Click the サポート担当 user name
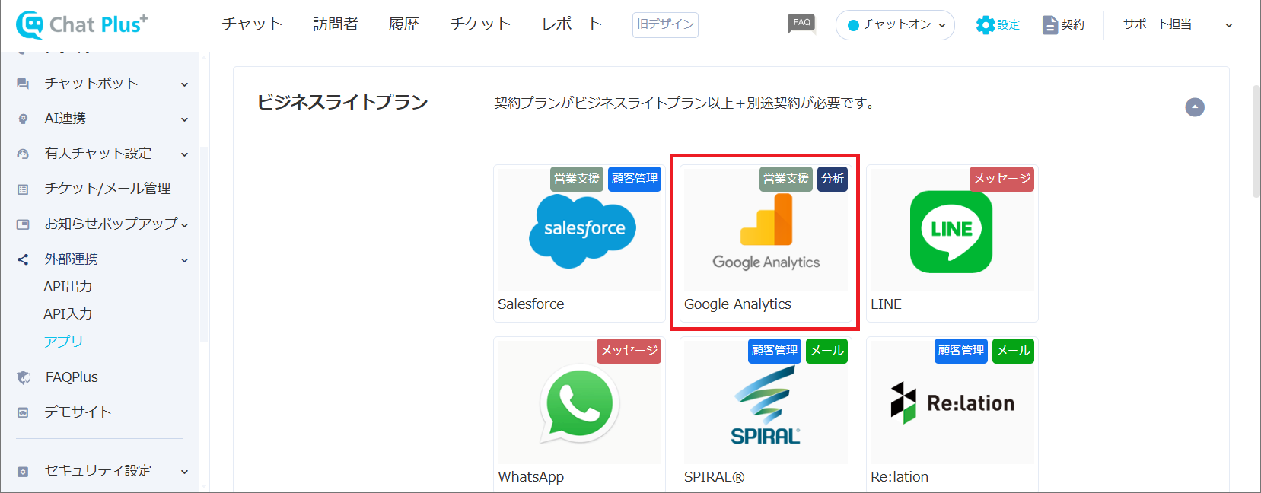This screenshot has height=493, width=1261. (x=1158, y=24)
